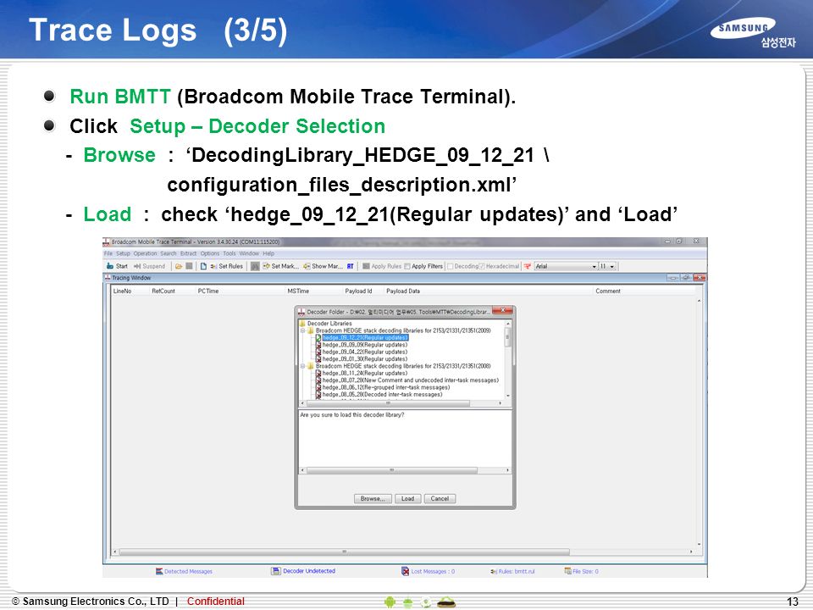The width and height of the screenshot is (813, 610).
Task: Click Set Rules in the toolbar
Action: click(x=227, y=266)
